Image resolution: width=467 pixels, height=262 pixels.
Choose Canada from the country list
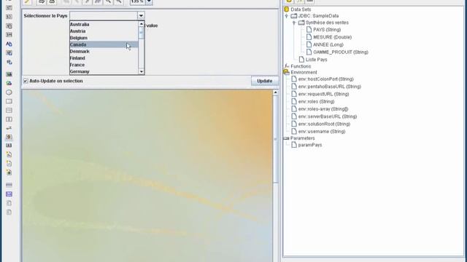[x=104, y=44]
